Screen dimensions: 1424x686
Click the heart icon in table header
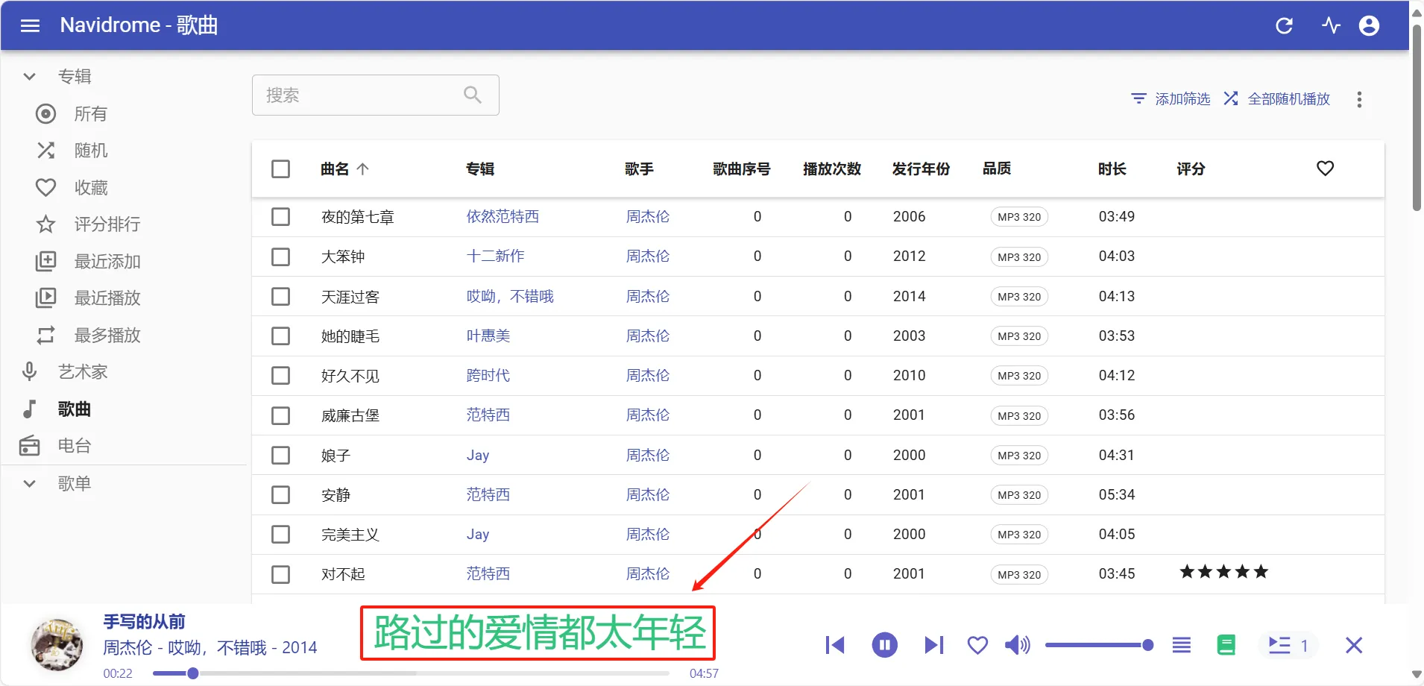(1325, 169)
